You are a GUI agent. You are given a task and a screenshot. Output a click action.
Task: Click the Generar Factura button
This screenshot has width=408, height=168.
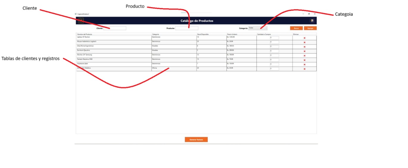pos(196,140)
